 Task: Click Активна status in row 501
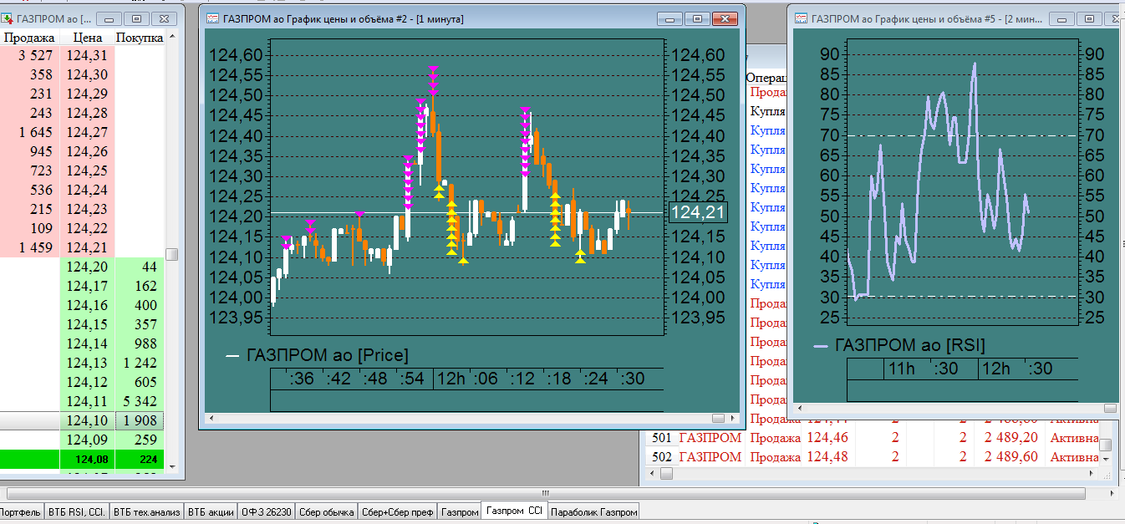[x=1074, y=438]
